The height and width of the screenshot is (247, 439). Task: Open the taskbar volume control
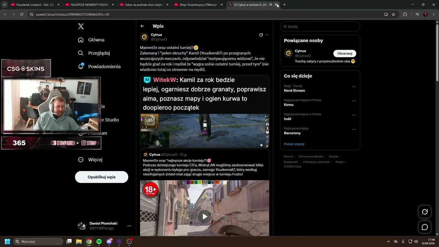click(416, 242)
